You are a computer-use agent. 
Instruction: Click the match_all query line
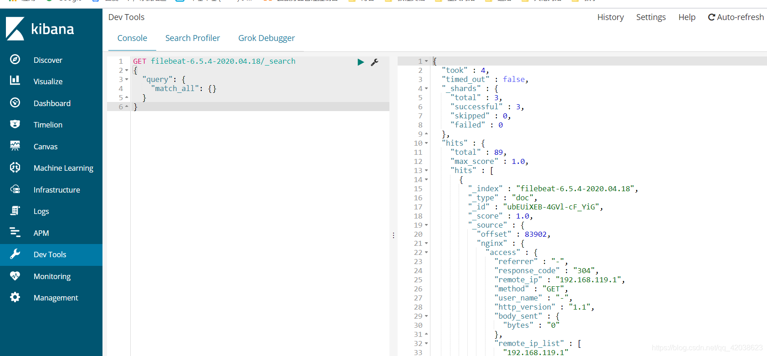(x=184, y=88)
